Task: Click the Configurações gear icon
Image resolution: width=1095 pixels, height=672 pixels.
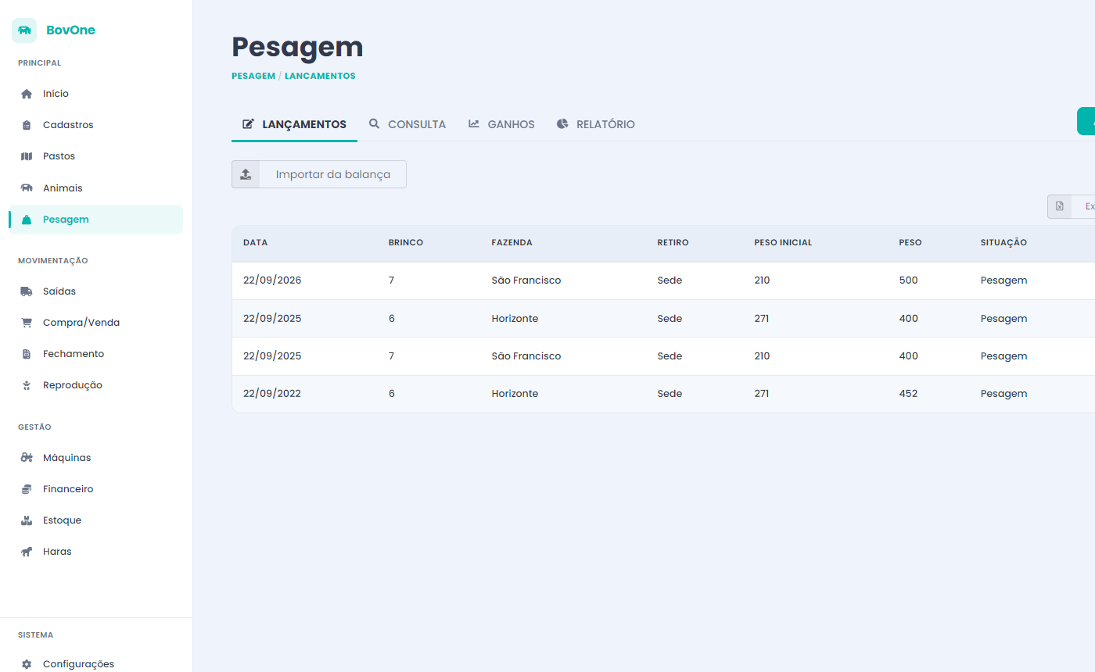Action: [x=27, y=664]
